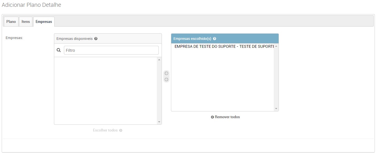Screen dimensions: 376x153
Task: Focus the Filtro search field
Action: click(111, 50)
